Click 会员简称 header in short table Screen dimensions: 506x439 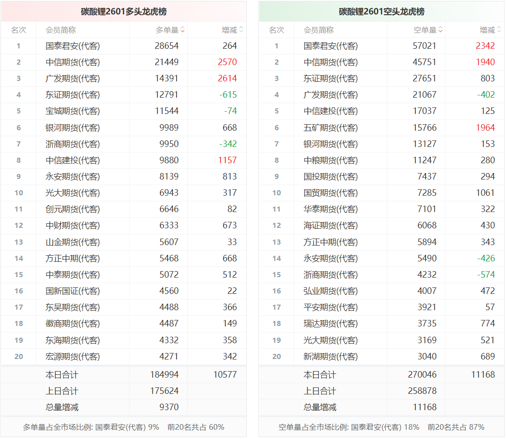tap(318, 30)
